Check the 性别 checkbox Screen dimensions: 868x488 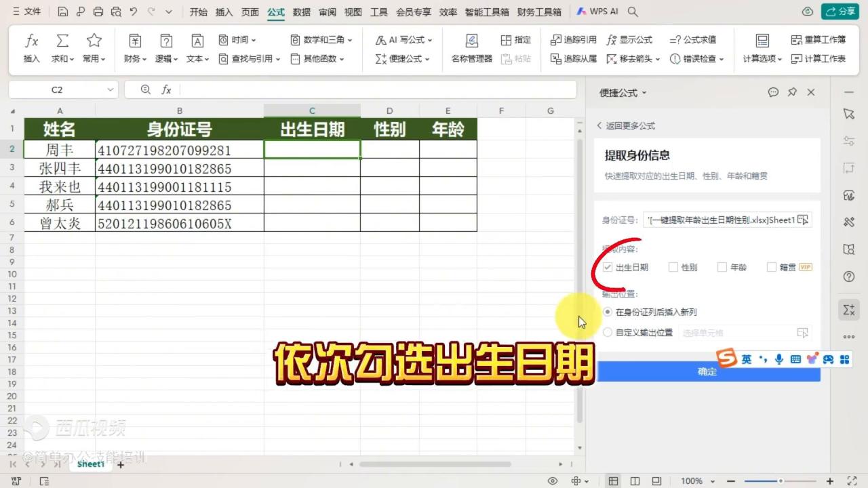(673, 268)
